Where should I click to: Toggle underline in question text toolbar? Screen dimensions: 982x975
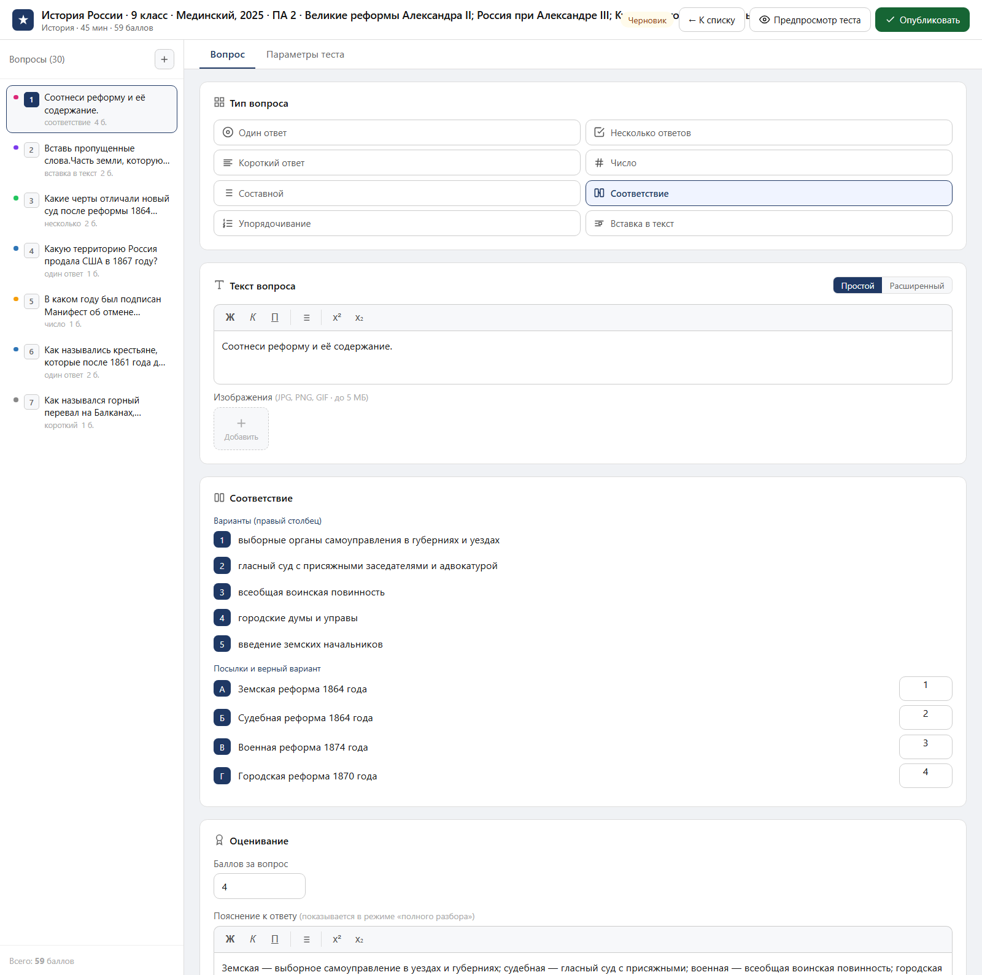(275, 318)
